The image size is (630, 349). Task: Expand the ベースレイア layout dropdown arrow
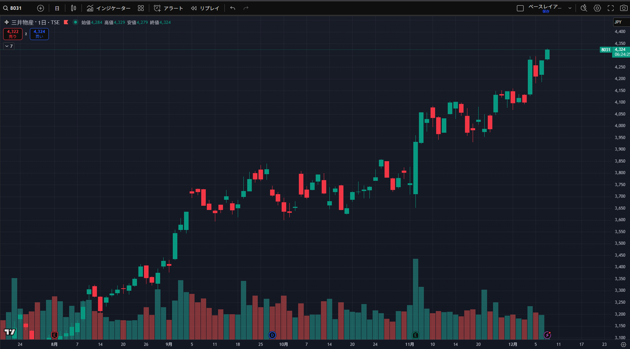pos(570,8)
